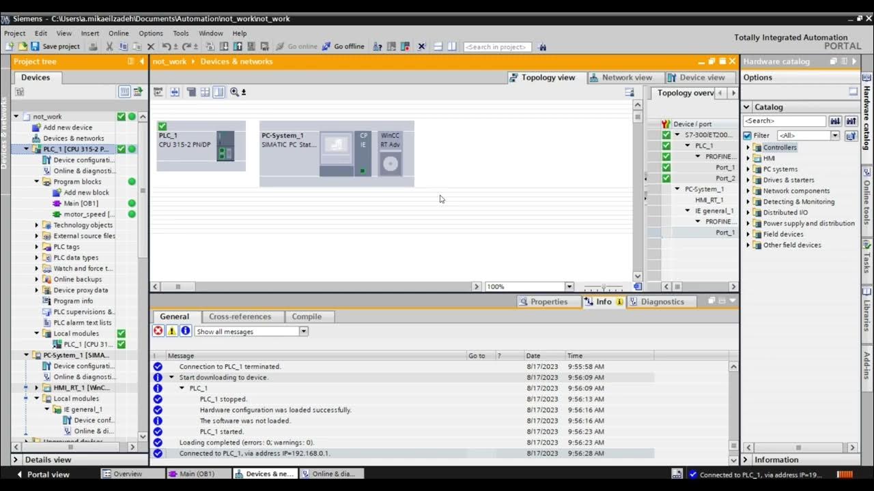Viewport: 874px width, 491px height.
Task: Expand the Technology objects node
Action: click(x=37, y=225)
